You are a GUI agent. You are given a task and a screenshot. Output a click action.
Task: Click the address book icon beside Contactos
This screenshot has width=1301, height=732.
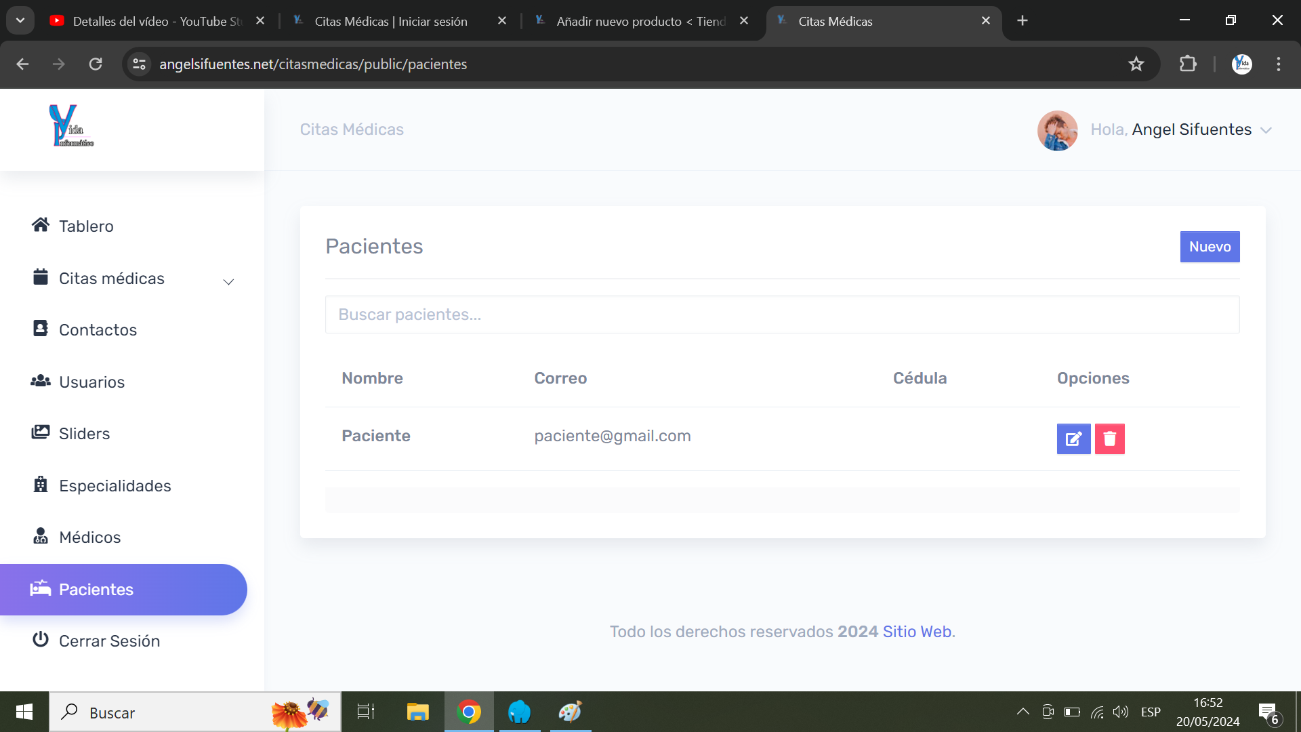(41, 328)
